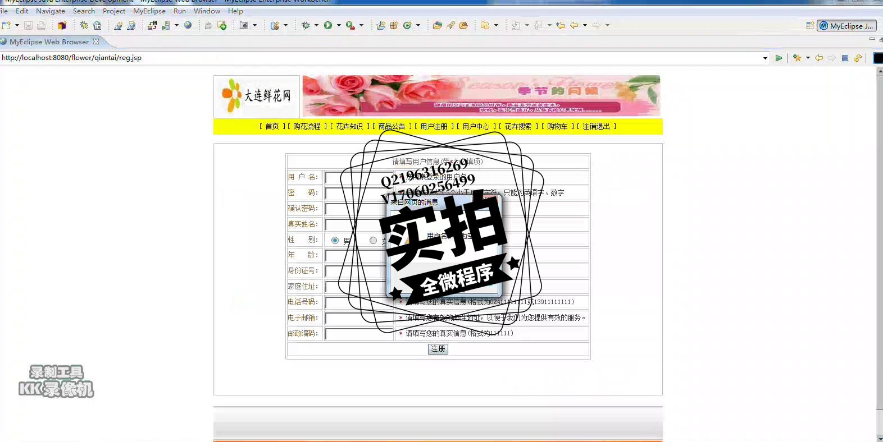Click the 2.0 globe toolbar icon
883x442 pixels.
coord(97,25)
